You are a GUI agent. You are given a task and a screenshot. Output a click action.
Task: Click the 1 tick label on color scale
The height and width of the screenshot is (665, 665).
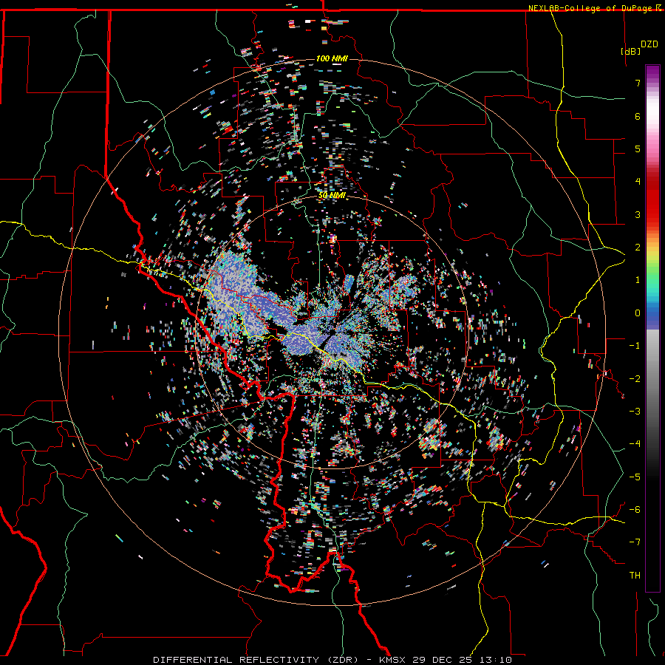(x=638, y=280)
